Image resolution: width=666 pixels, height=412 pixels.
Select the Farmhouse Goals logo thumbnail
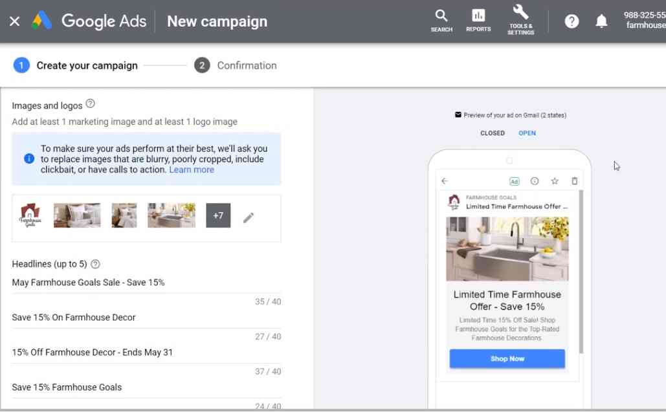click(30, 215)
